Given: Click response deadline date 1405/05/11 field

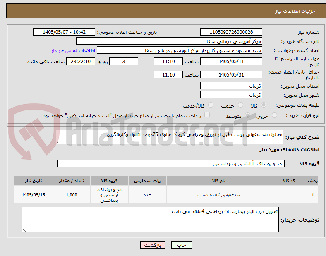Looking at the screenshot, I should 231,62.
